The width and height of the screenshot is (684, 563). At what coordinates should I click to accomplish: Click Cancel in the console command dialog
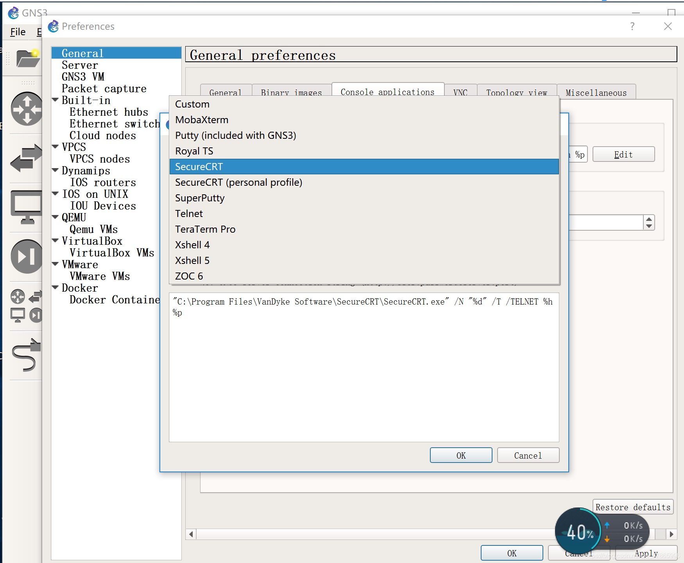tap(528, 455)
